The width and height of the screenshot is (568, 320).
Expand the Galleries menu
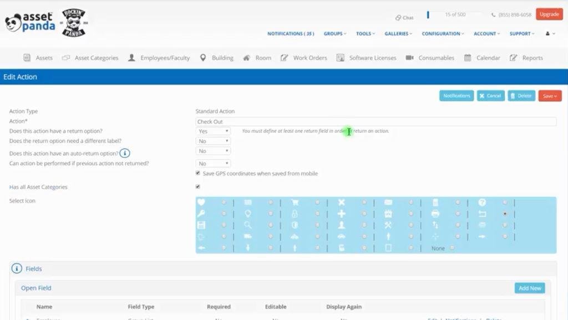tap(398, 34)
